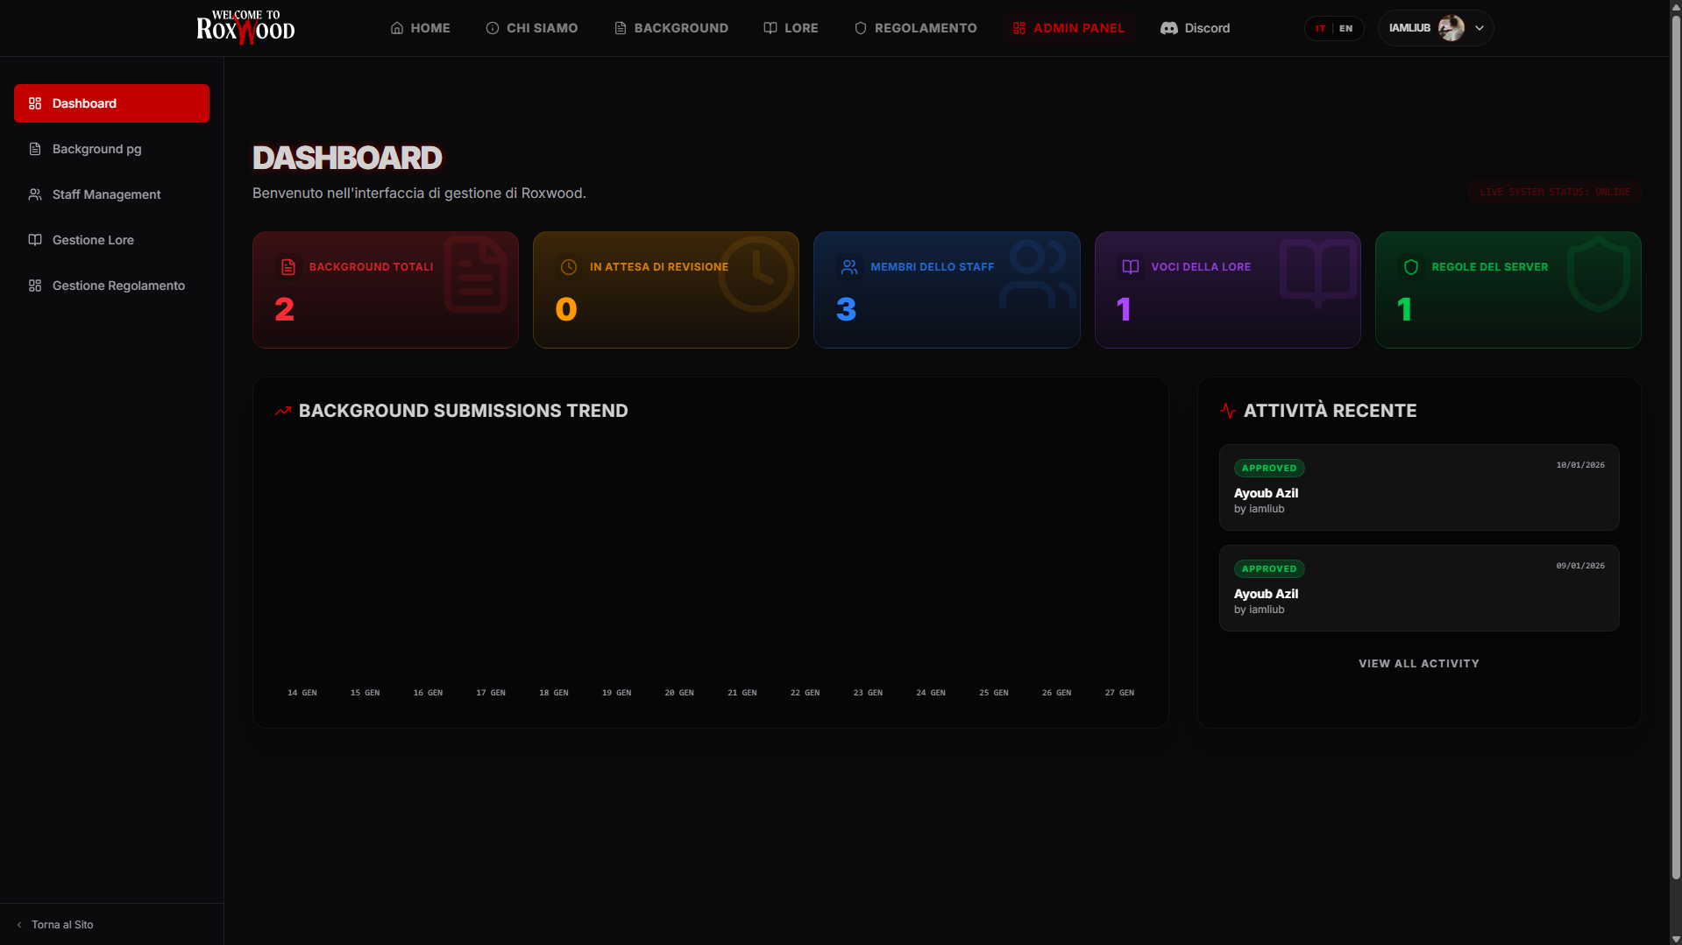
Task: Open Gestione Lore via its book icon
Action: tap(35, 240)
